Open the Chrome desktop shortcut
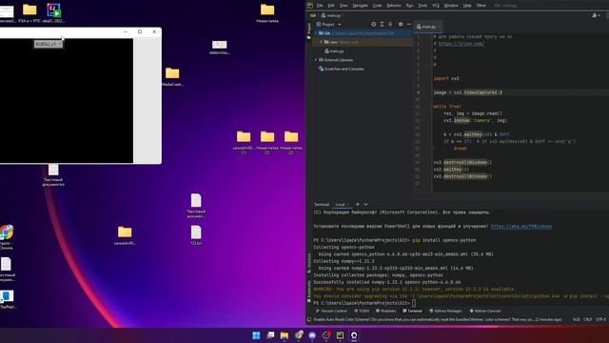The image size is (609, 343). click(x=7, y=237)
